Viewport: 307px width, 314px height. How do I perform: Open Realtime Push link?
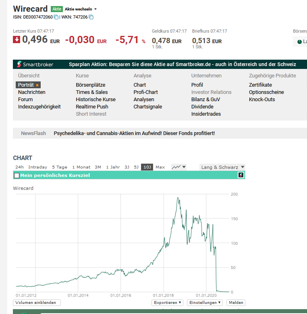(92, 106)
